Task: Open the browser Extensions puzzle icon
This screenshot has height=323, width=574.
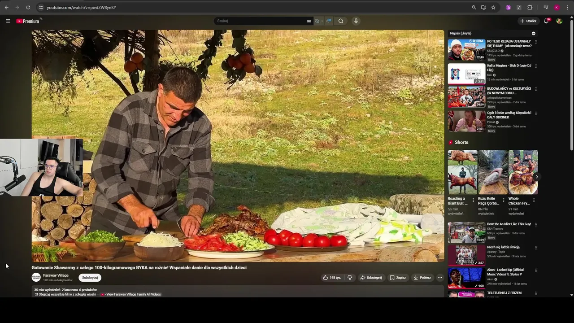Action: click(x=530, y=8)
